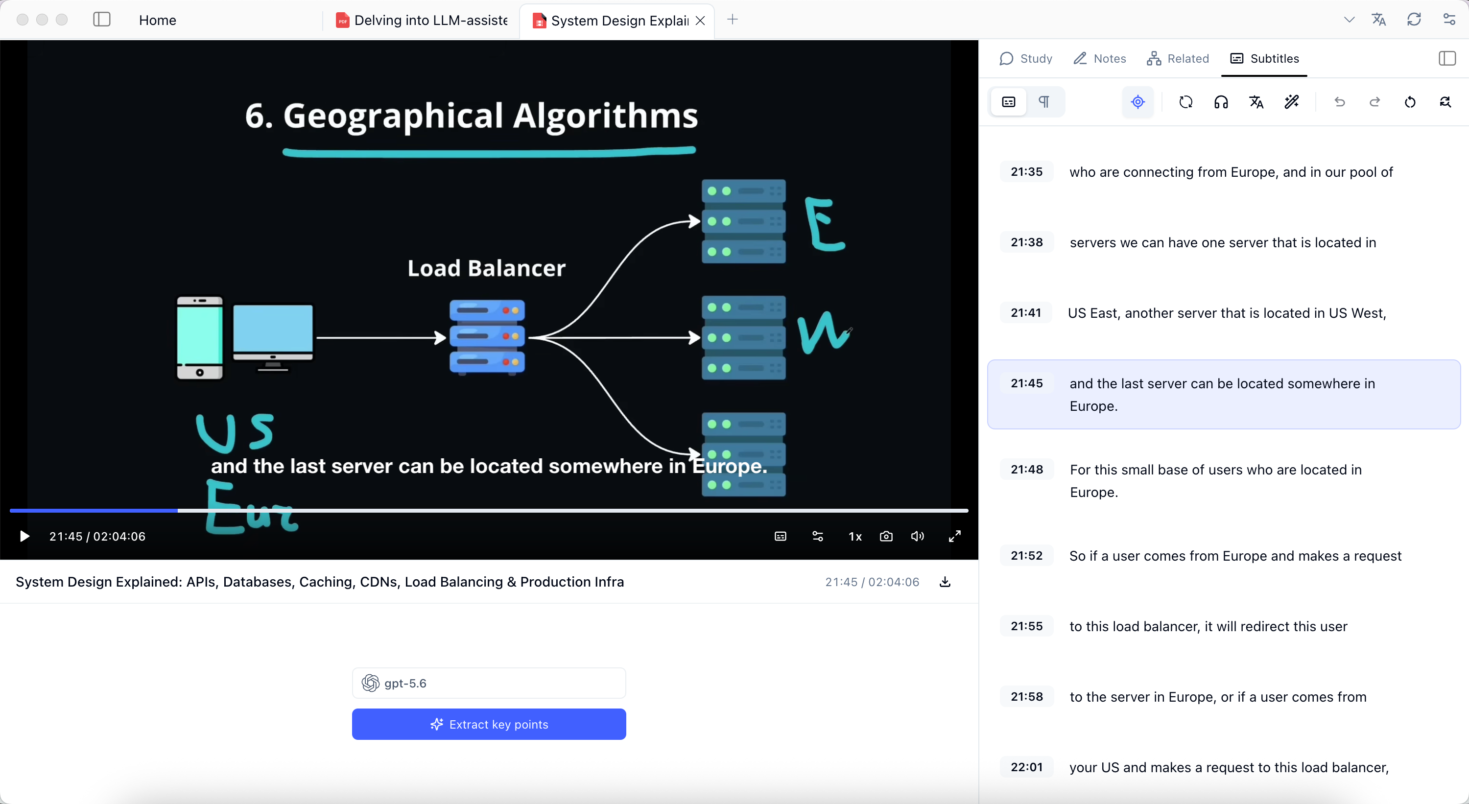Change playback speed 1x
Screen dimensions: 1469x804
[855, 536]
